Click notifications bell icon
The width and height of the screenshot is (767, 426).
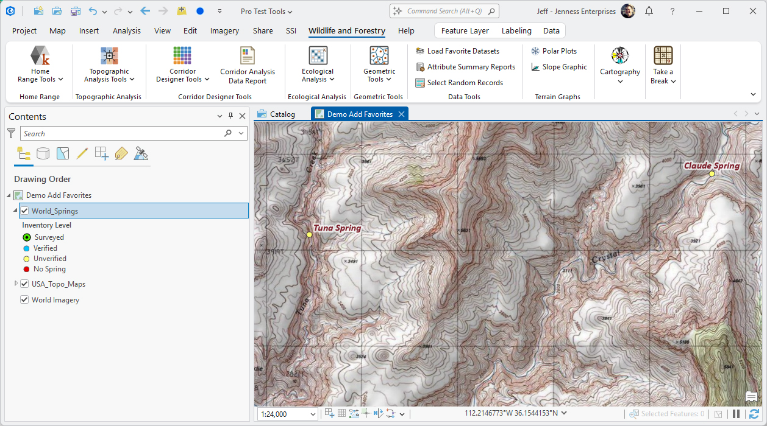point(649,11)
